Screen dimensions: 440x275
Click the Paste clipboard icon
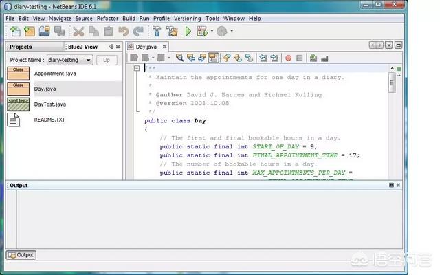pyautogui.click(x=109, y=31)
